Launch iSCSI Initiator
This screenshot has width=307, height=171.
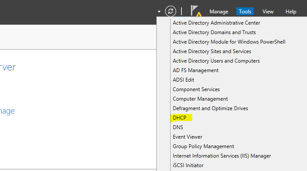[x=188, y=165]
